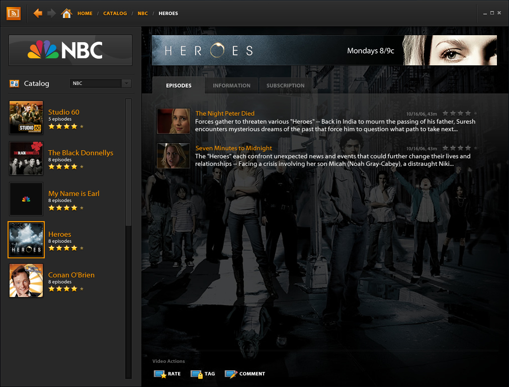Open The Black Donnellys show
The image size is (509, 387).
(80, 153)
